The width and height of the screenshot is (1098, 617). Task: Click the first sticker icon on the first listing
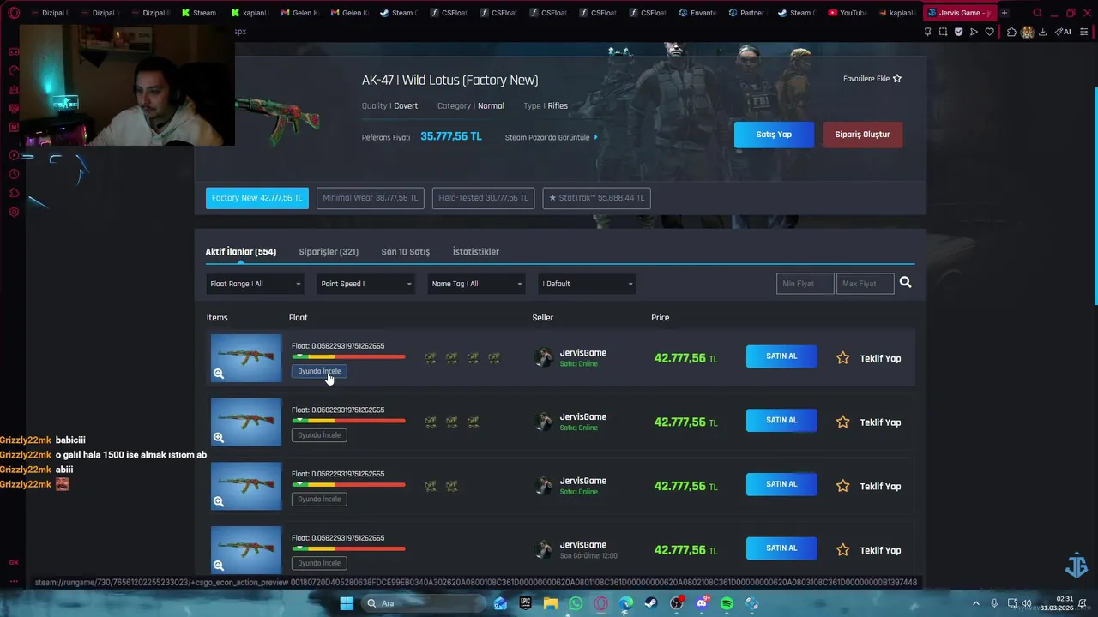click(x=431, y=358)
